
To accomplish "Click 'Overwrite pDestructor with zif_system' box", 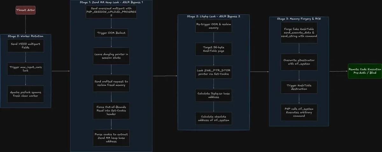I will (x=299, y=62).
